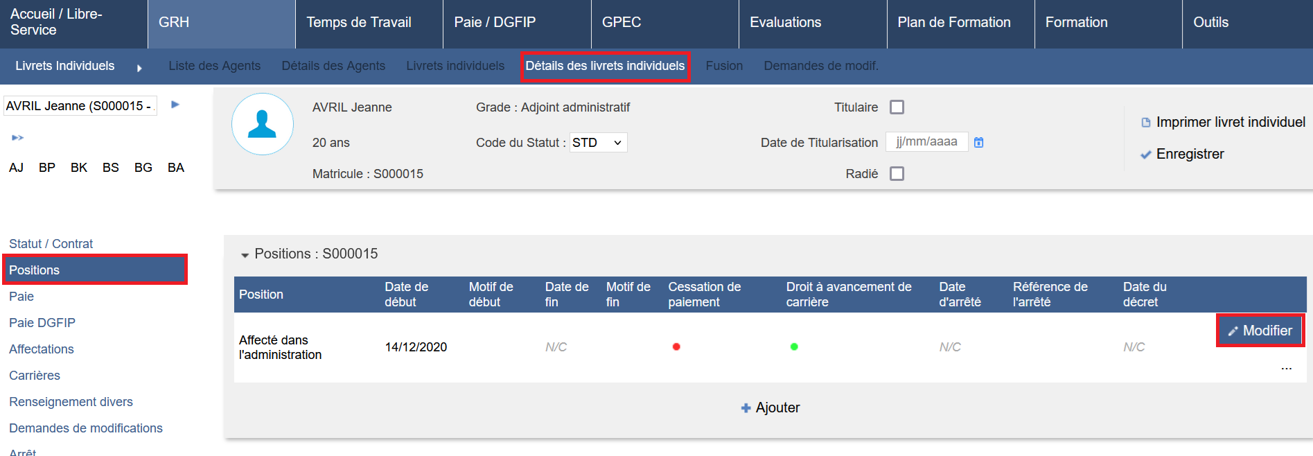Click the blue next-agent arrow icon
The width and height of the screenshot is (1313, 456).
pyautogui.click(x=175, y=105)
